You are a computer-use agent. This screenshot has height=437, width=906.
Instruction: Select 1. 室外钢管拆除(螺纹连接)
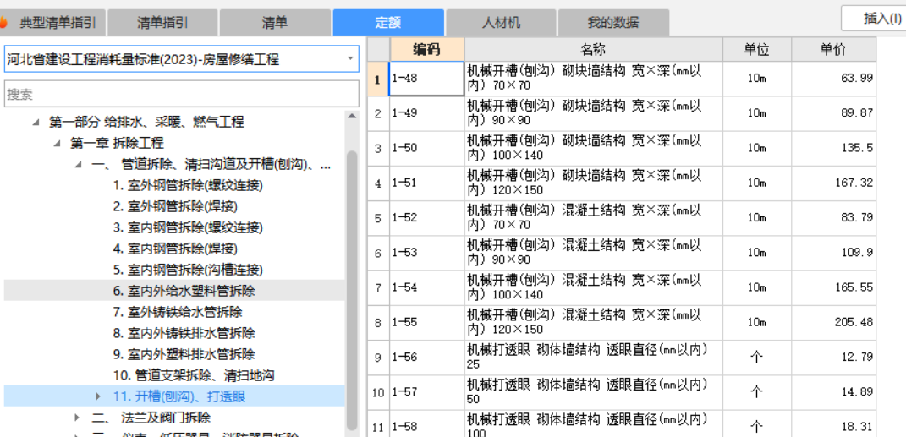click(189, 186)
